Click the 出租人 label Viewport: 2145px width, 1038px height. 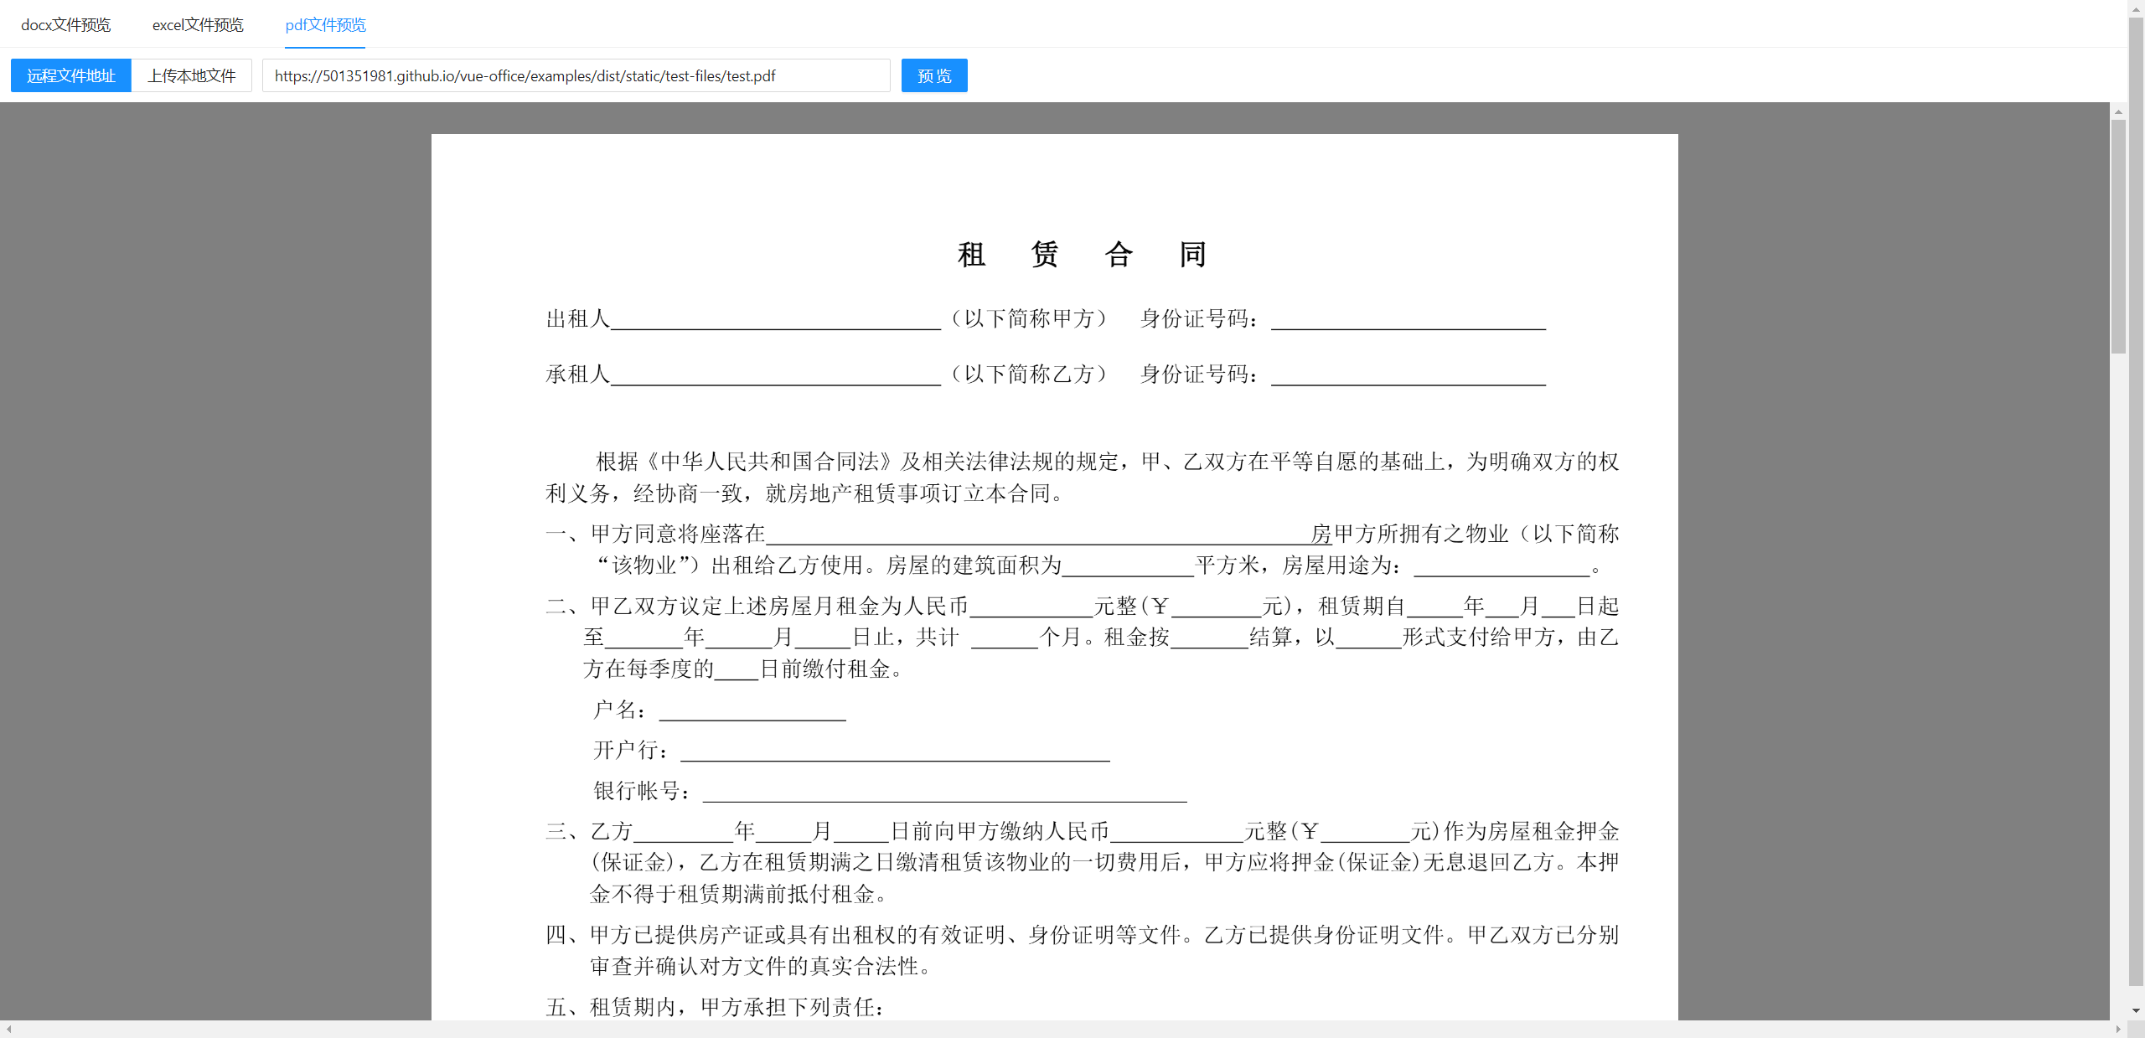point(577,318)
